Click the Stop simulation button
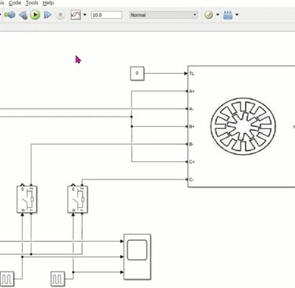The image size is (295, 288). [x=60, y=15]
